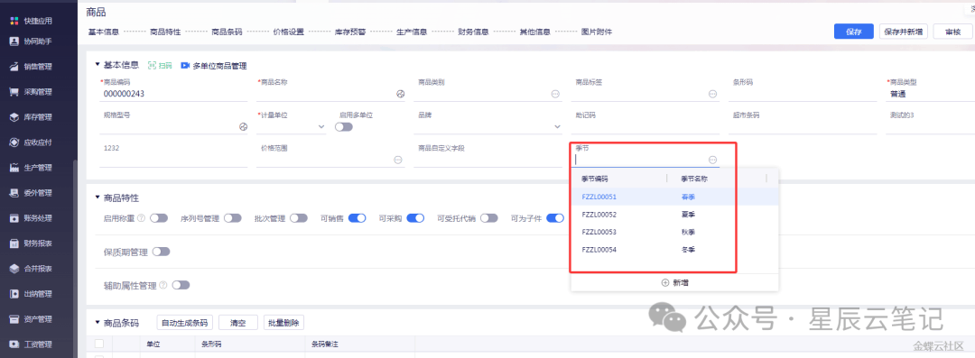Screen dimensions: 975x358
Task: Open 财务报表 module
Action: [x=31, y=243]
